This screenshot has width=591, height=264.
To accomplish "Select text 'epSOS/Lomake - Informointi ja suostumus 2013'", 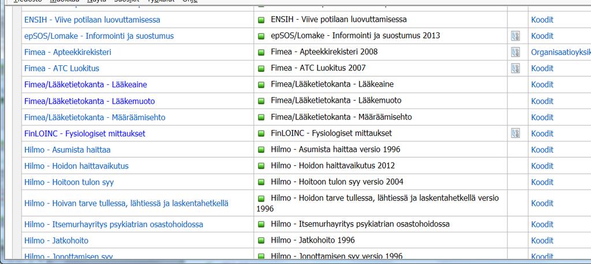I will pyautogui.click(x=355, y=35).
